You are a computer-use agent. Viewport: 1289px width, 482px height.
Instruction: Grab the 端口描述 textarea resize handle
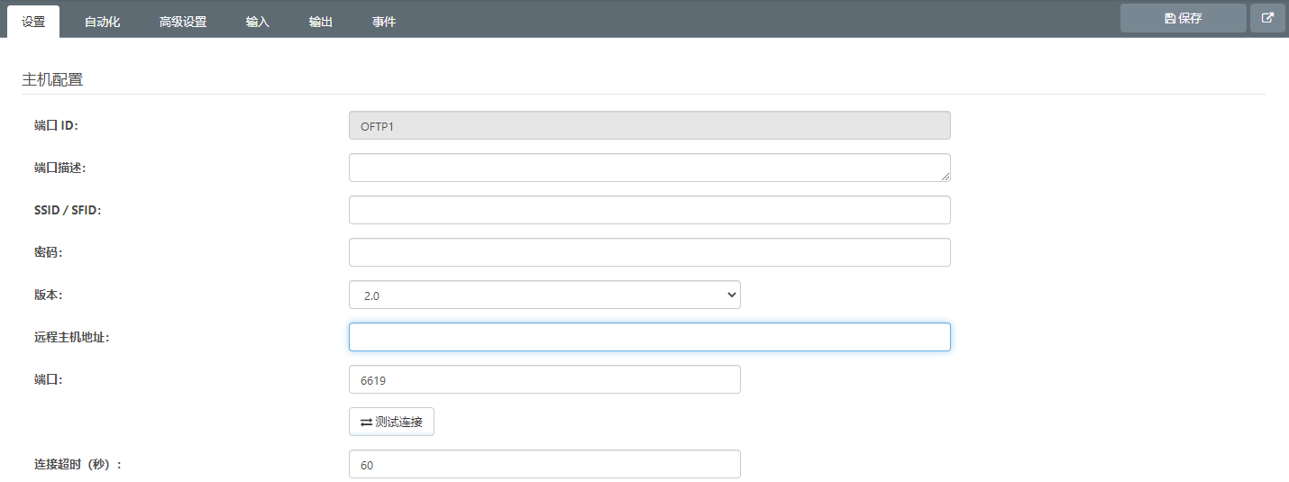coord(946,177)
